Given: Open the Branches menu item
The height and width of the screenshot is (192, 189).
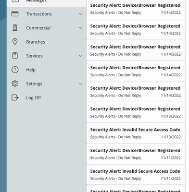Looking at the screenshot, I should tap(47, 42).
